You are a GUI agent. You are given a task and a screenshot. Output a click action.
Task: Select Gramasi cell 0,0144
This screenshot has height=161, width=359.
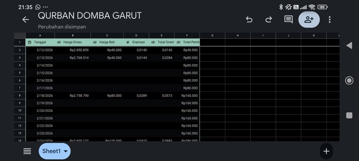(136, 58)
